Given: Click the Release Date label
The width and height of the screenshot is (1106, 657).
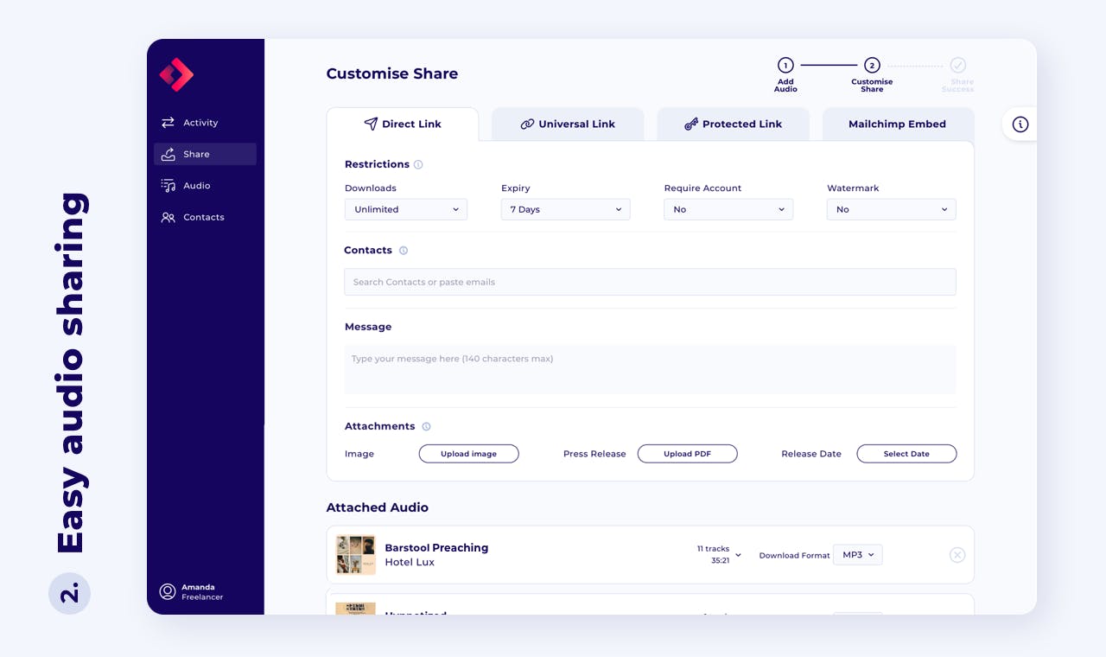Looking at the screenshot, I should click(811, 454).
